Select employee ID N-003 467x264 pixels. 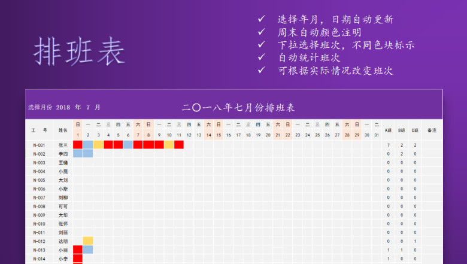39,162
